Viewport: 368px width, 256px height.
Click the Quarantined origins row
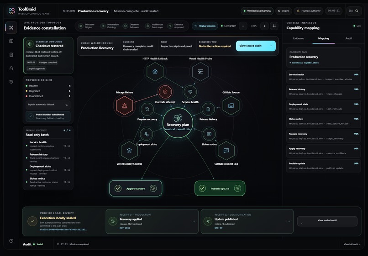pyautogui.click(x=48, y=96)
